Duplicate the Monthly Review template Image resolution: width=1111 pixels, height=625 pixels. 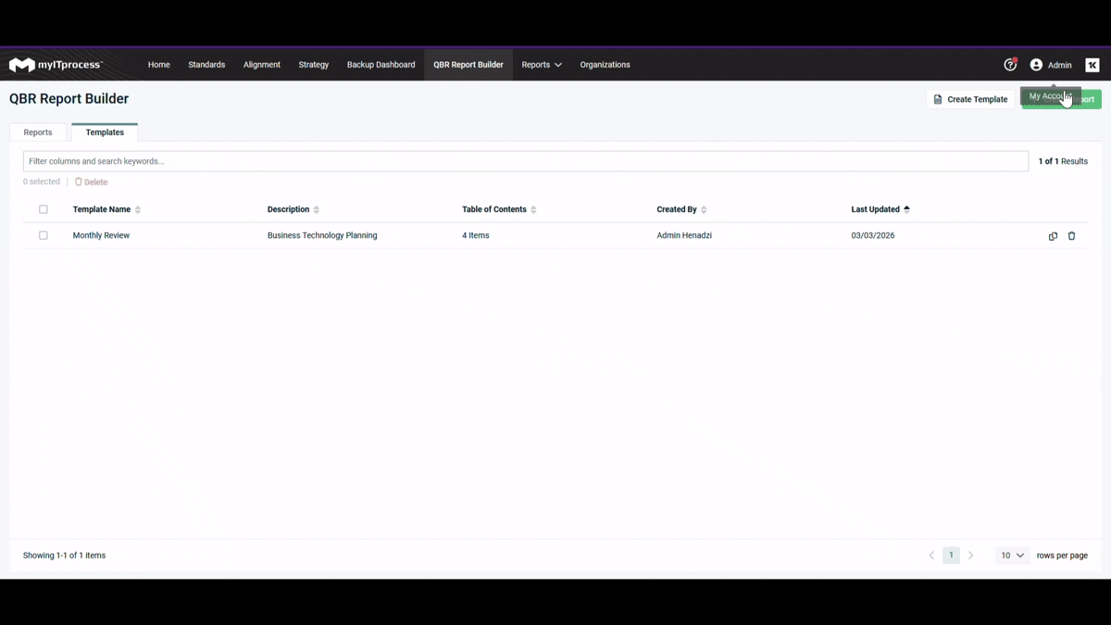(1053, 236)
